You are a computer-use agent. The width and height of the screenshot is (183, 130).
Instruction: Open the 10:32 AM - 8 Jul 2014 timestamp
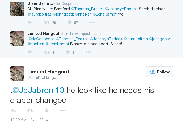click(29, 120)
